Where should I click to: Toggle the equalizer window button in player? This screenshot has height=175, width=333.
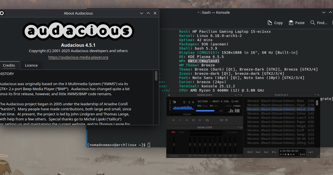231,111
